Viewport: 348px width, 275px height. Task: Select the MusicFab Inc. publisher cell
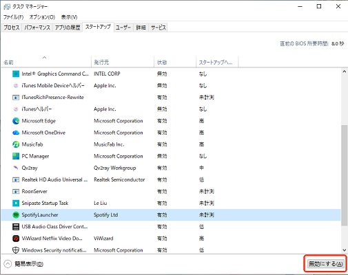tap(109, 144)
